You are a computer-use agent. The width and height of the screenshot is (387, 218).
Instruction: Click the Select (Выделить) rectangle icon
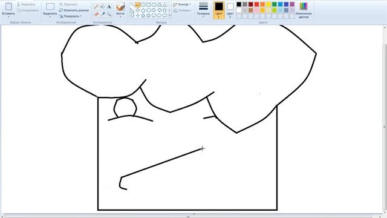click(50, 7)
